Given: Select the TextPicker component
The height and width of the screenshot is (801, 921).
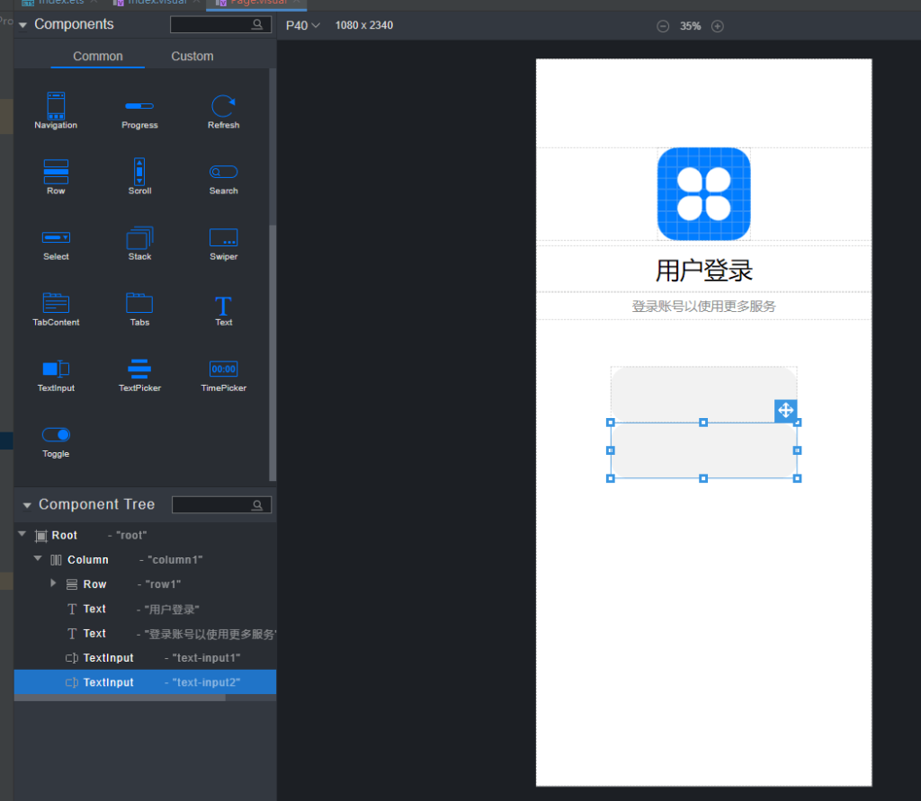Looking at the screenshot, I should (x=139, y=371).
